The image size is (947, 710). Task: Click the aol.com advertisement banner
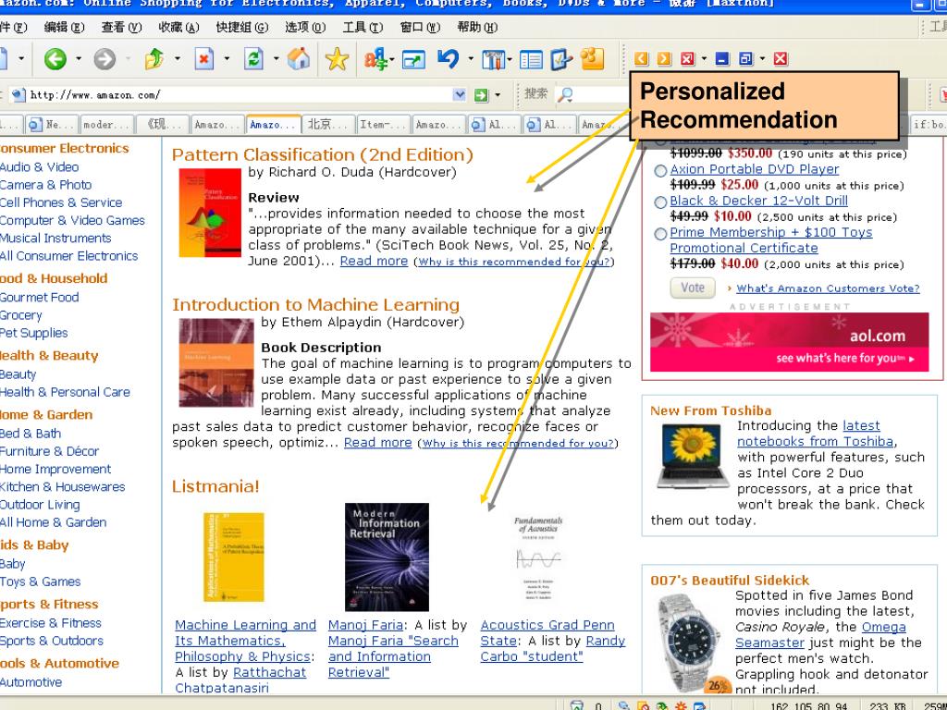790,342
